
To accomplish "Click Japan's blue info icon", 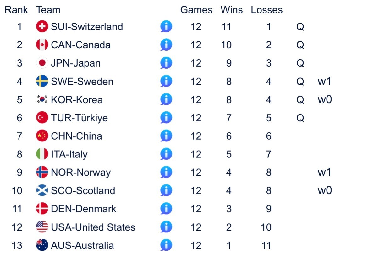I will tap(166, 63).
